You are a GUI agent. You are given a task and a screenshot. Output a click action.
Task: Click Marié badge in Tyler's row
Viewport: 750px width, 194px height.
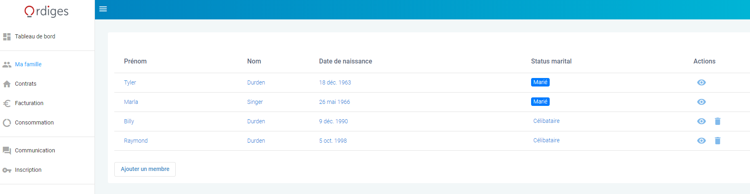pyautogui.click(x=540, y=82)
